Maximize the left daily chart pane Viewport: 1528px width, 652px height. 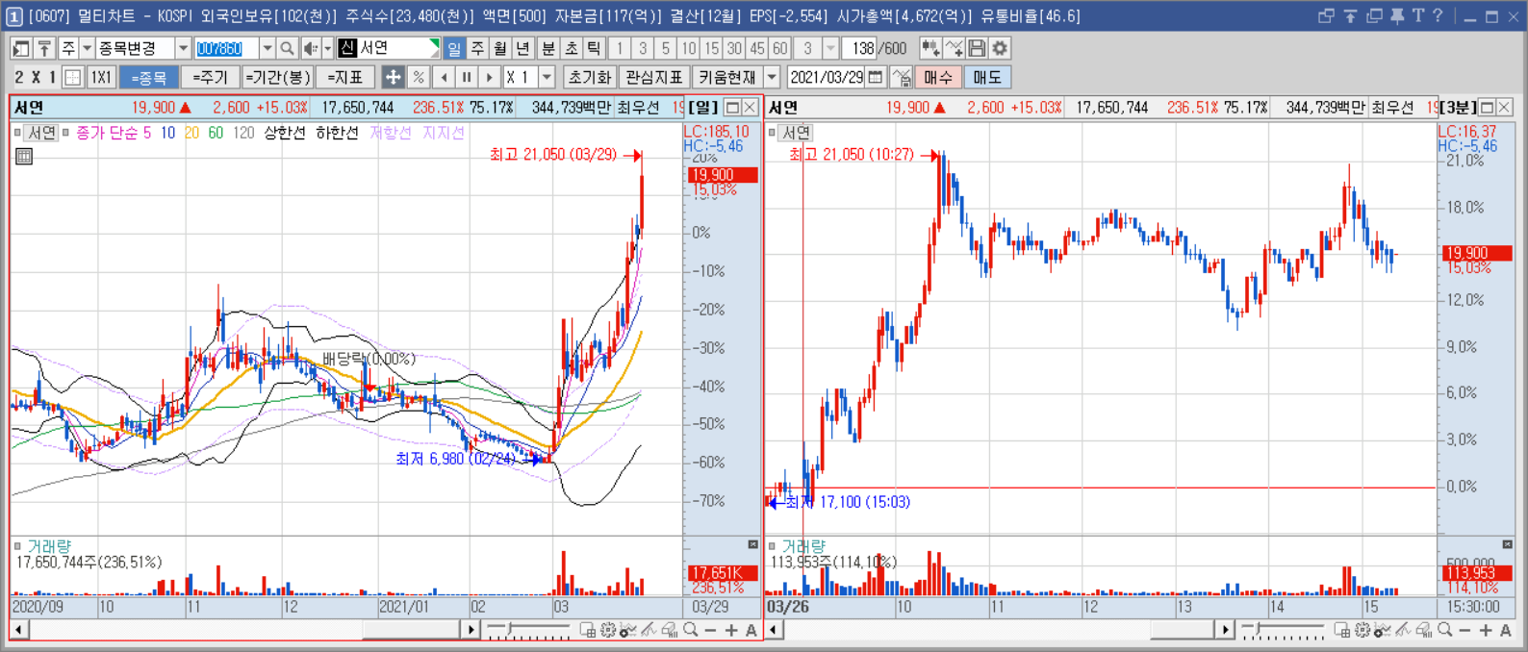click(x=732, y=108)
